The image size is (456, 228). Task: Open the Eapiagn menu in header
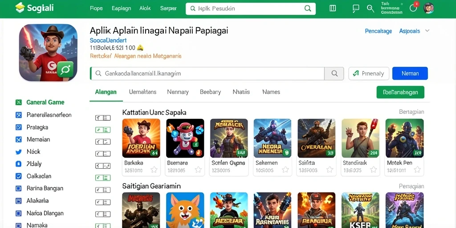[121, 8]
